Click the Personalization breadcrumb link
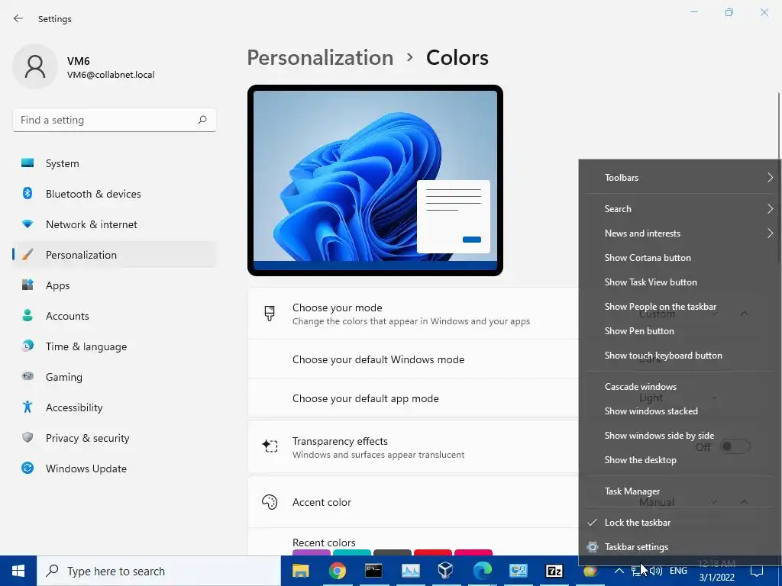 tap(320, 58)
